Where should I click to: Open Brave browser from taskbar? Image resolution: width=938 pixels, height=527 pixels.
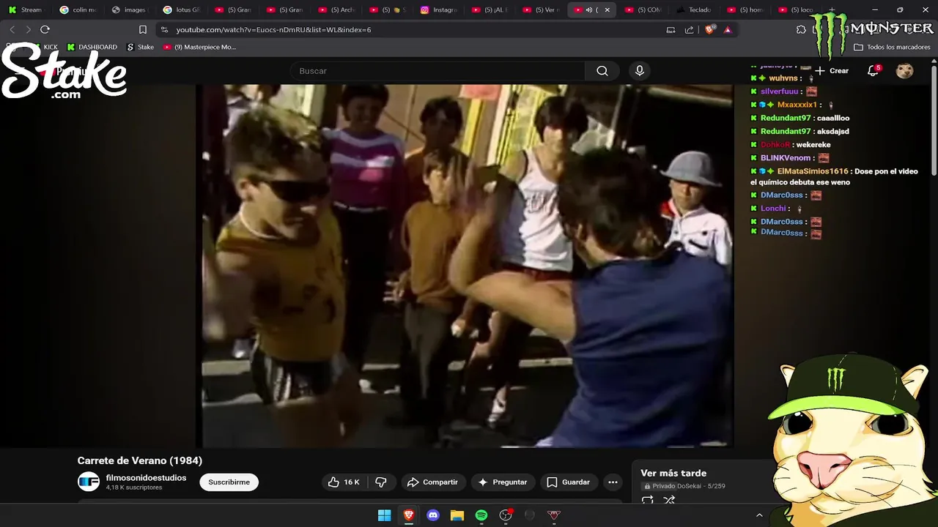pos(409,515)
